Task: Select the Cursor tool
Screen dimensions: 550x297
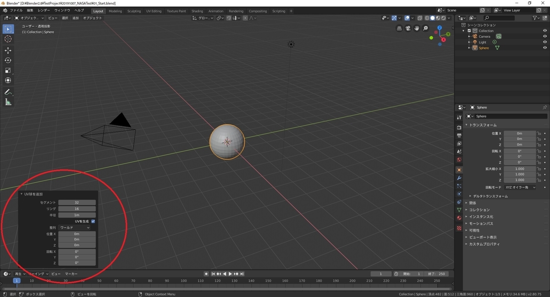Action: point(8,39)
